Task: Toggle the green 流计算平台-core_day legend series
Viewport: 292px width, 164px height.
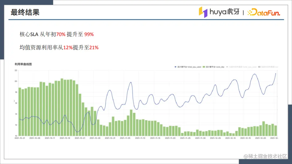Action: tap(214, 67)
